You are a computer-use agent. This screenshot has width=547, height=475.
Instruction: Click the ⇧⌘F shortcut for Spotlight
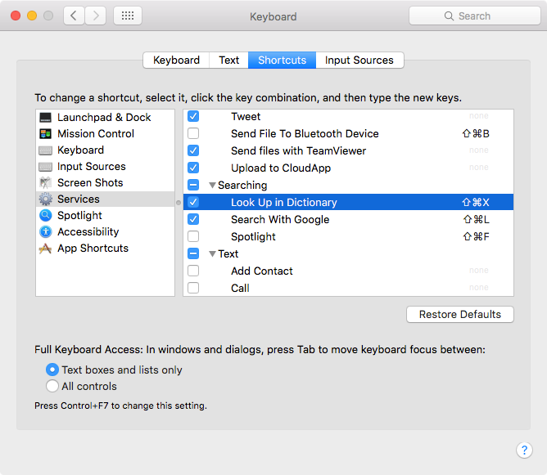coord(477,237)
